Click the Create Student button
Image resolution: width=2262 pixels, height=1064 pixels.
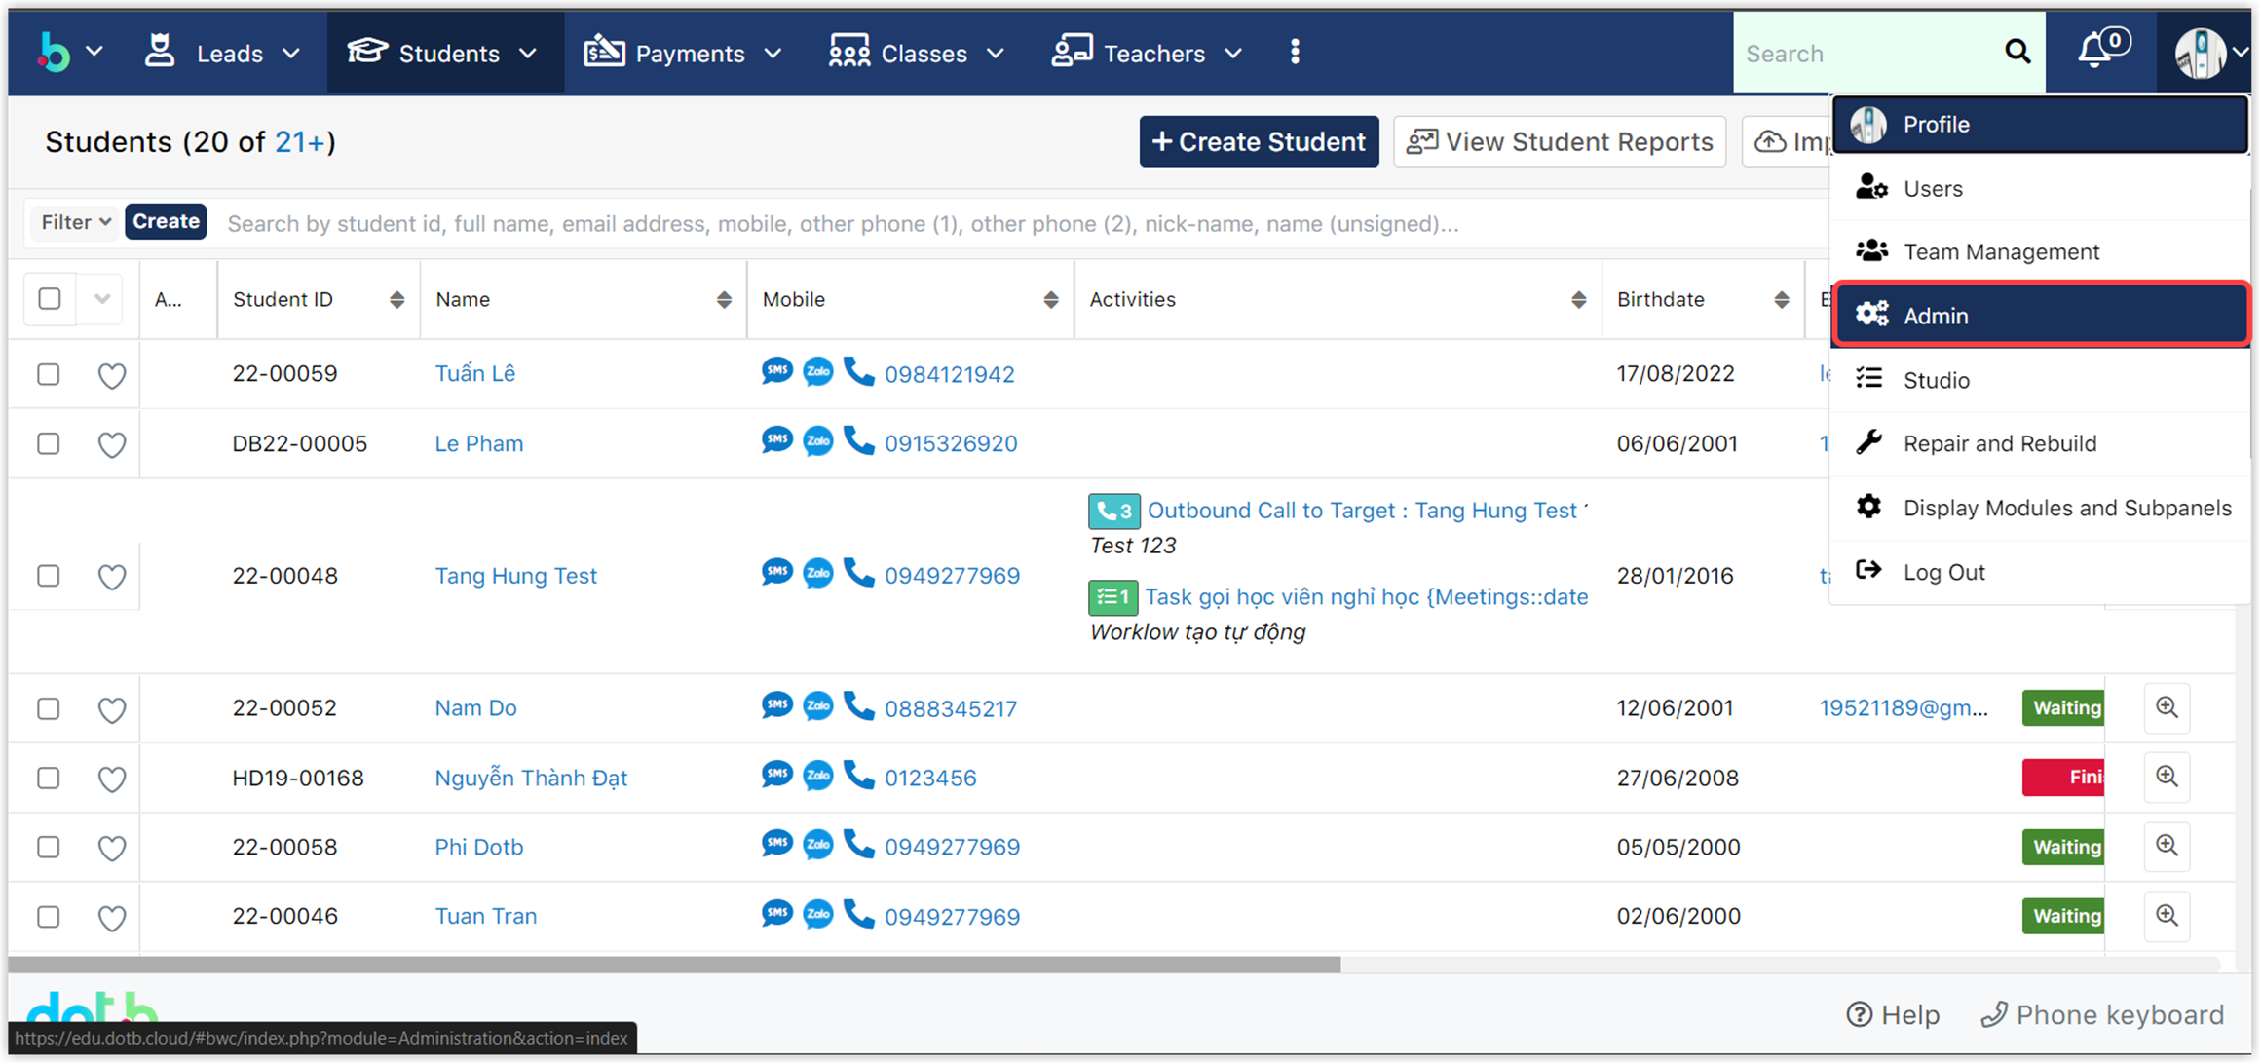tap(1259, 142)
